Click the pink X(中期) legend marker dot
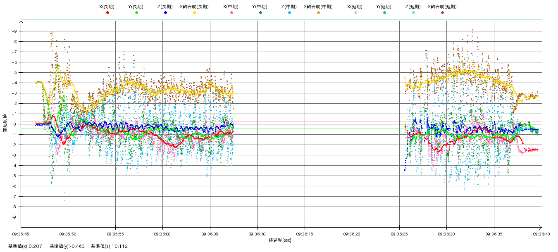The height and width of the screenshot is (252, 558). click(231, 13)
